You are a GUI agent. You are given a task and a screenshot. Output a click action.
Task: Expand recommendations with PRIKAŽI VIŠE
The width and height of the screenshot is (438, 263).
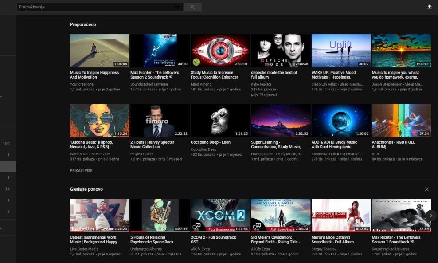tap(81, 170)
